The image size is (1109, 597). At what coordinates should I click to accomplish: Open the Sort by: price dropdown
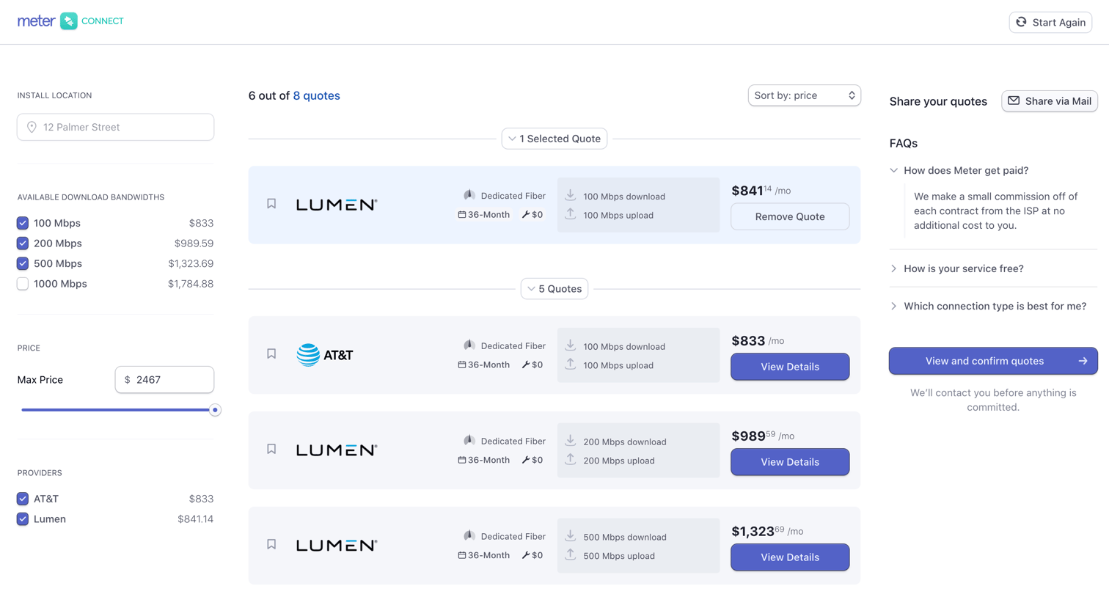click(805, 95)
